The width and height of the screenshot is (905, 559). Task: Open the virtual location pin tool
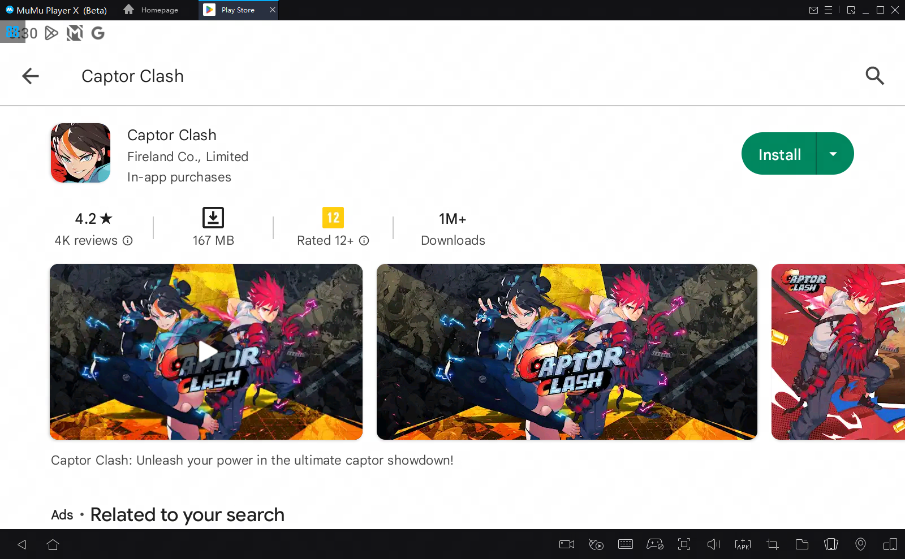click(x=860, y=544)
